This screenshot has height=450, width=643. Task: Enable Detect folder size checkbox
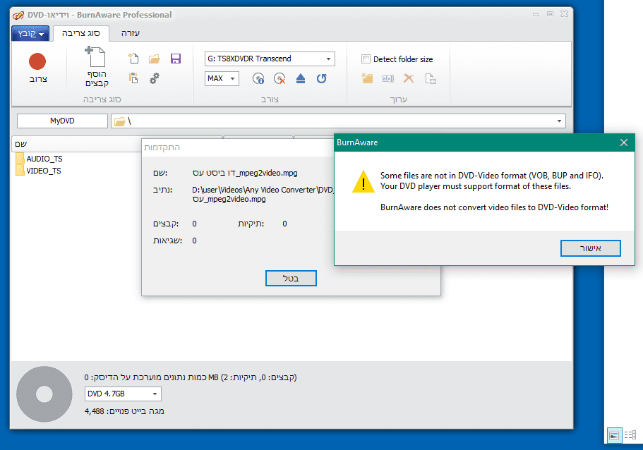[x=366, y=59]
